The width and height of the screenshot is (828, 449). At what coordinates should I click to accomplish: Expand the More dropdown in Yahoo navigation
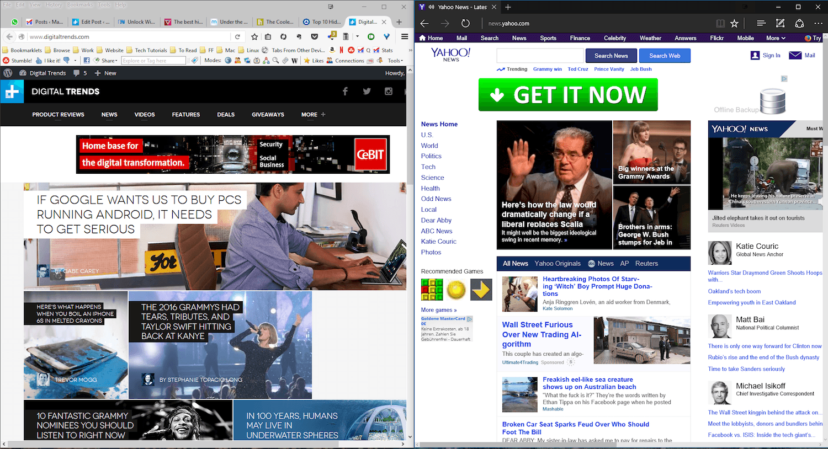tap(776, 38)
